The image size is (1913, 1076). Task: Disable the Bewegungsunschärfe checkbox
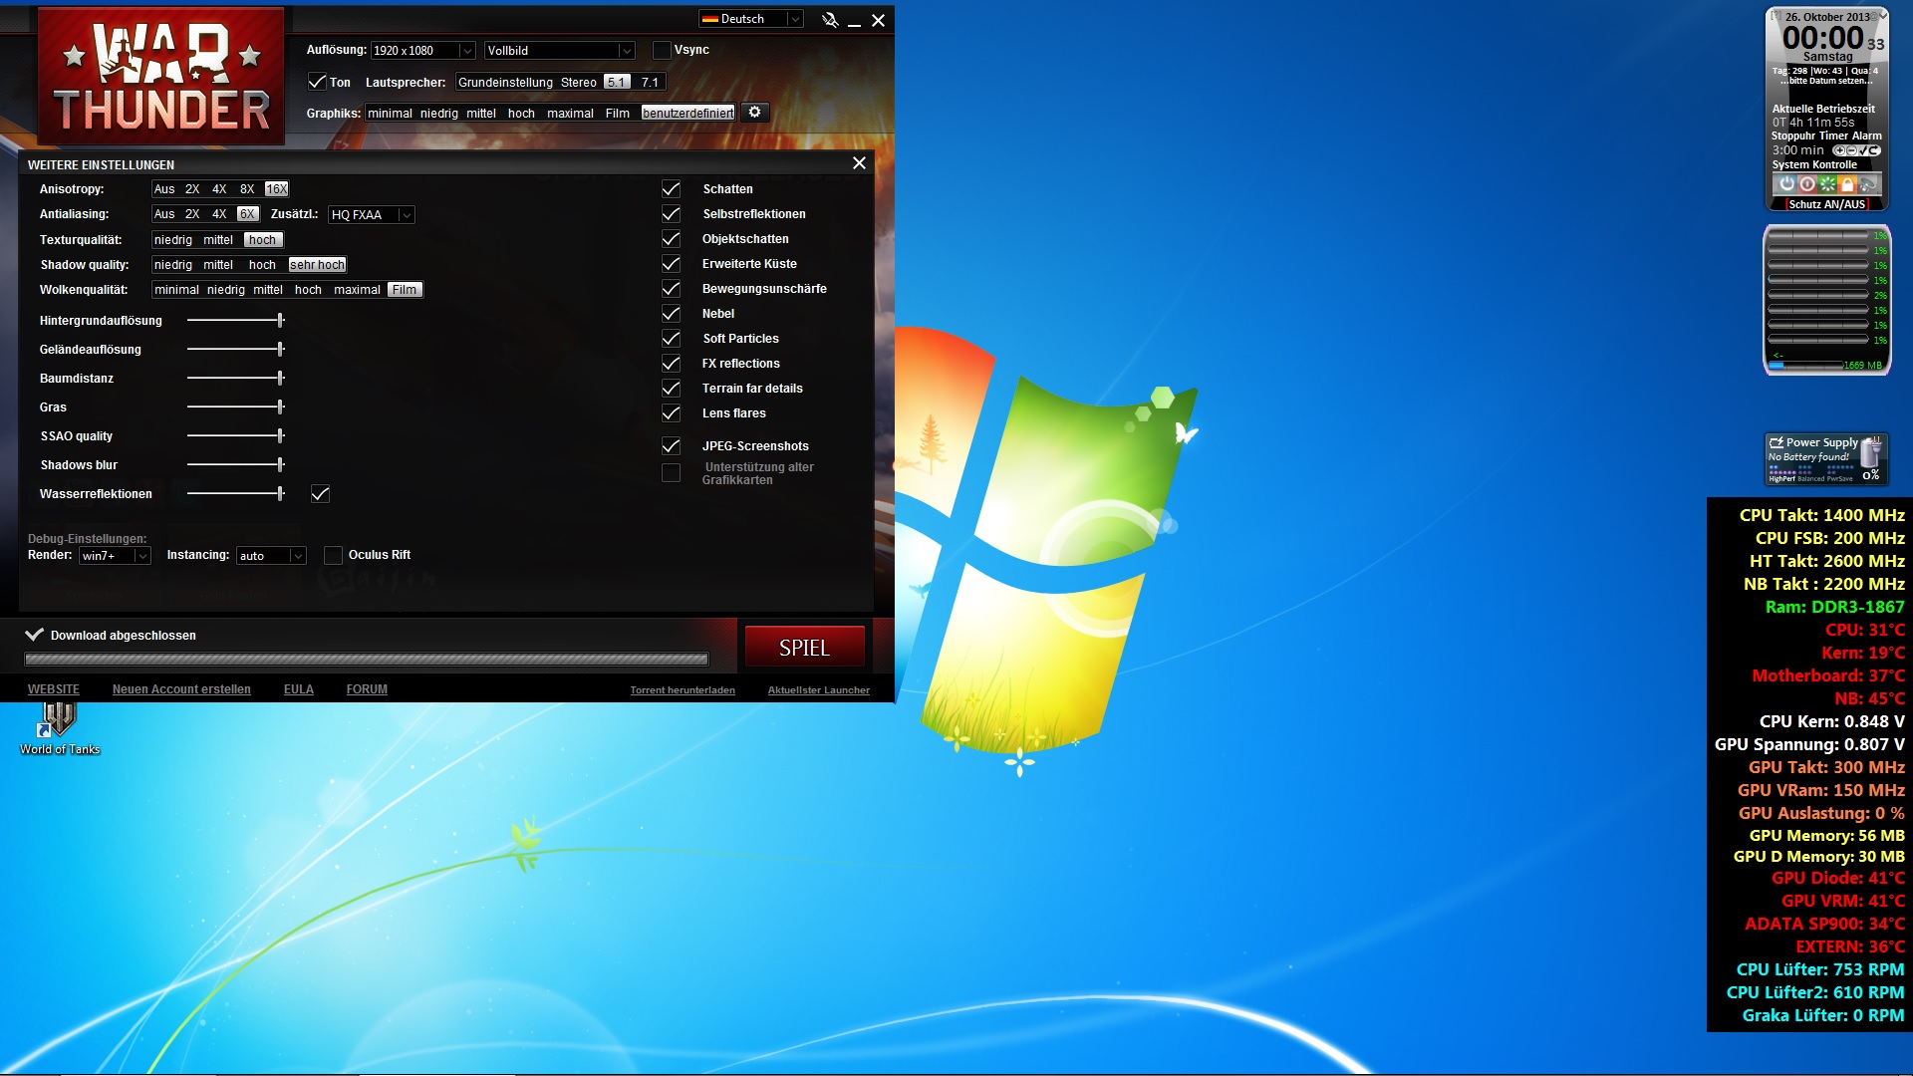click(x=672, y=289)
